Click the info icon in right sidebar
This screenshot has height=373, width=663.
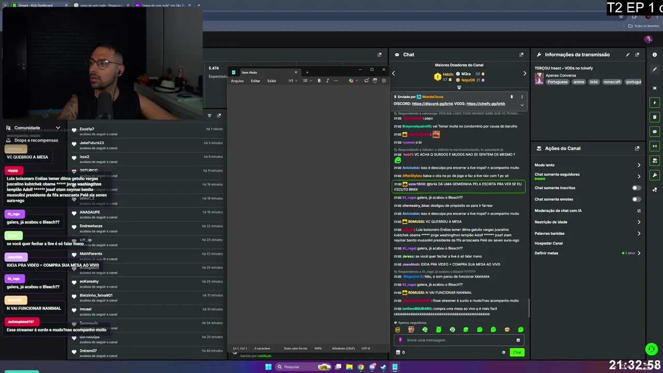point(655,54)
